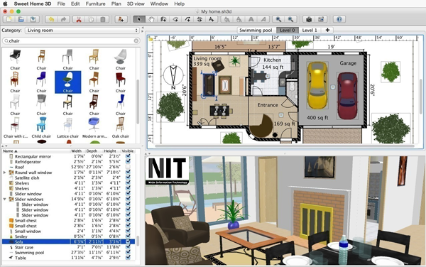Select the Create walls tool
The image size is (426, 267).
[x=163, y=20]
